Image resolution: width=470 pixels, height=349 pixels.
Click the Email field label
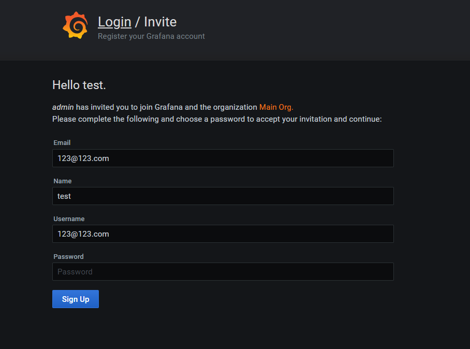coord(62,142)
